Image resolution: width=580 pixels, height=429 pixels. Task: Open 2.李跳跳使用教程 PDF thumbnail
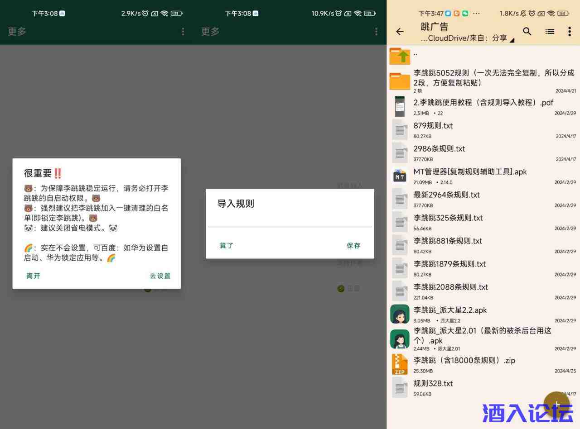(400, 106)
